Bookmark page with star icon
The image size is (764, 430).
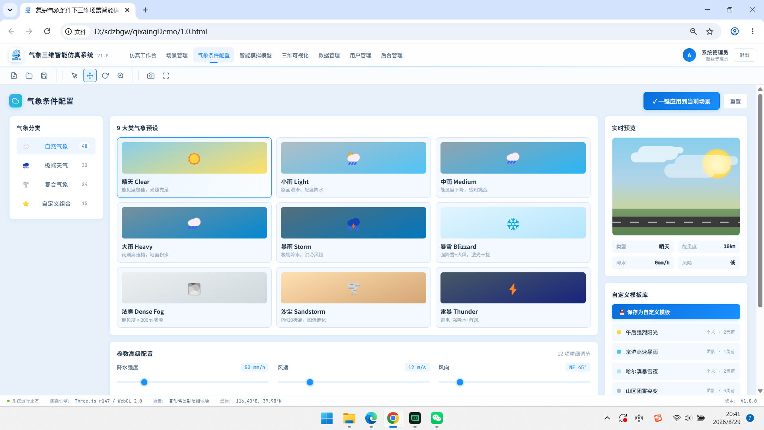click(709, 31)
